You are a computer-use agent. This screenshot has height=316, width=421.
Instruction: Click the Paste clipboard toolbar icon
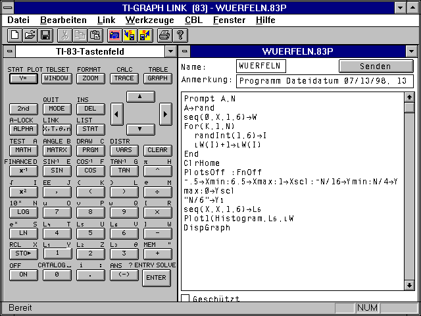tap(95, 36)
